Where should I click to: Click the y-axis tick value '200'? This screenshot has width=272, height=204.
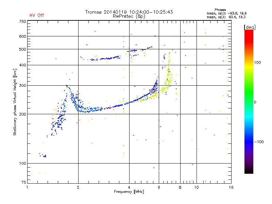(x=22, y=114)
